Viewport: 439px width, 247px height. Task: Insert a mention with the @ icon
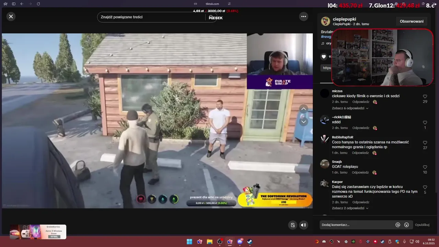tap(398, 225)
